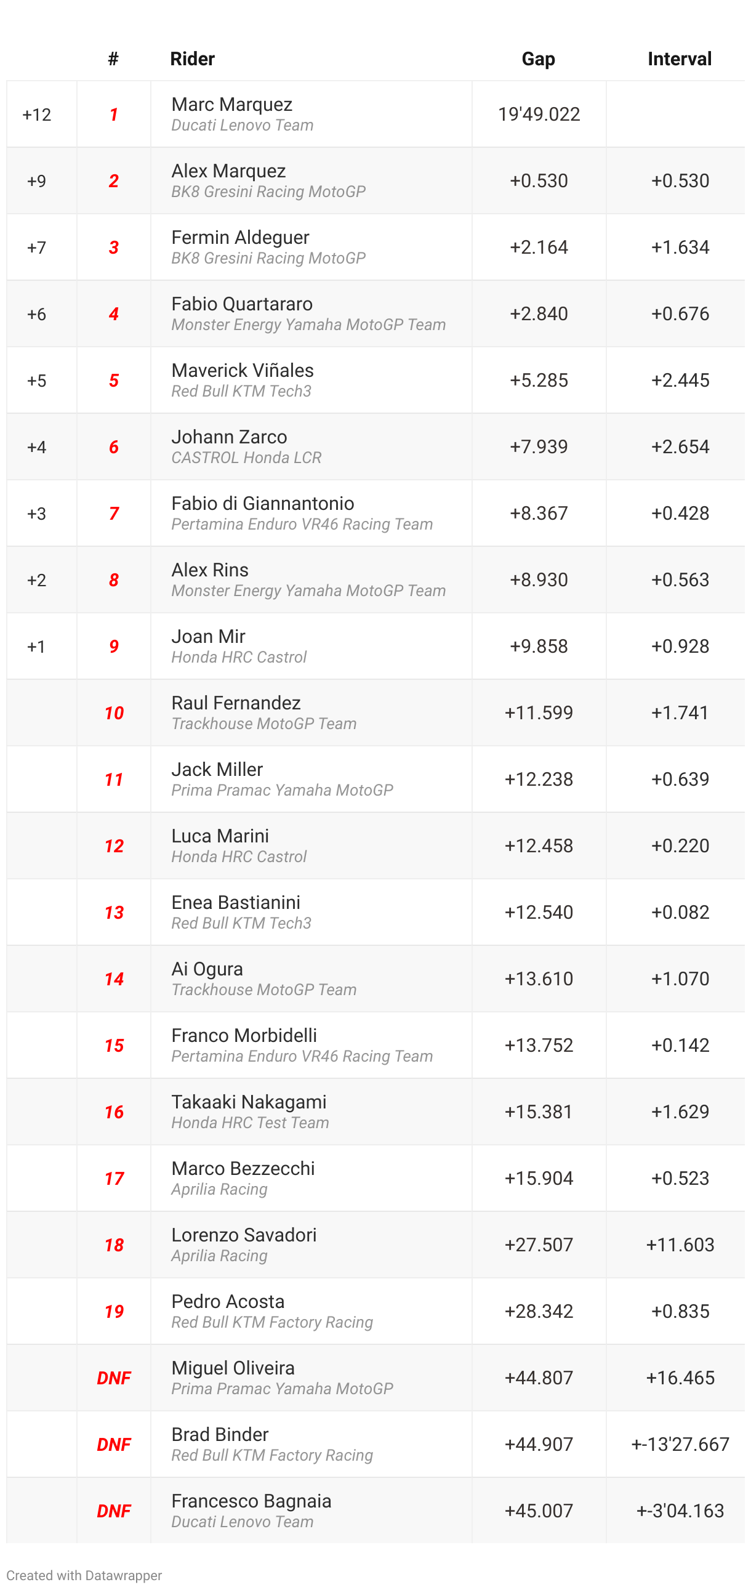Click the DNF label beside Miguel Oliveira

(x=113, y=1378)
